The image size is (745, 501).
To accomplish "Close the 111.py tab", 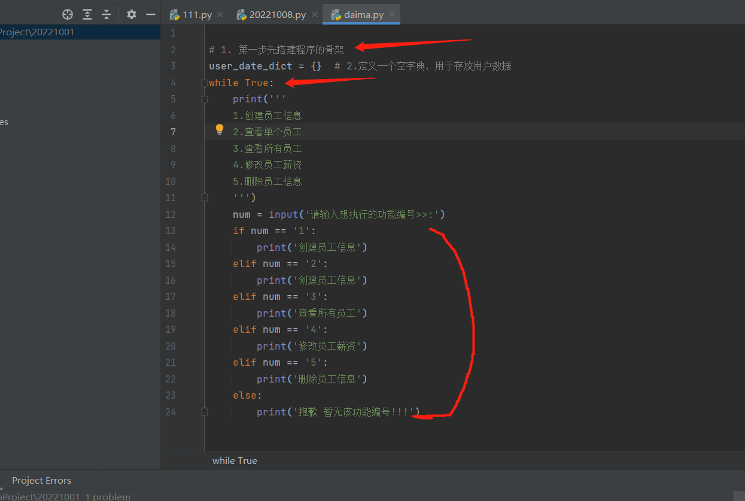I will (x=220, y=15).
